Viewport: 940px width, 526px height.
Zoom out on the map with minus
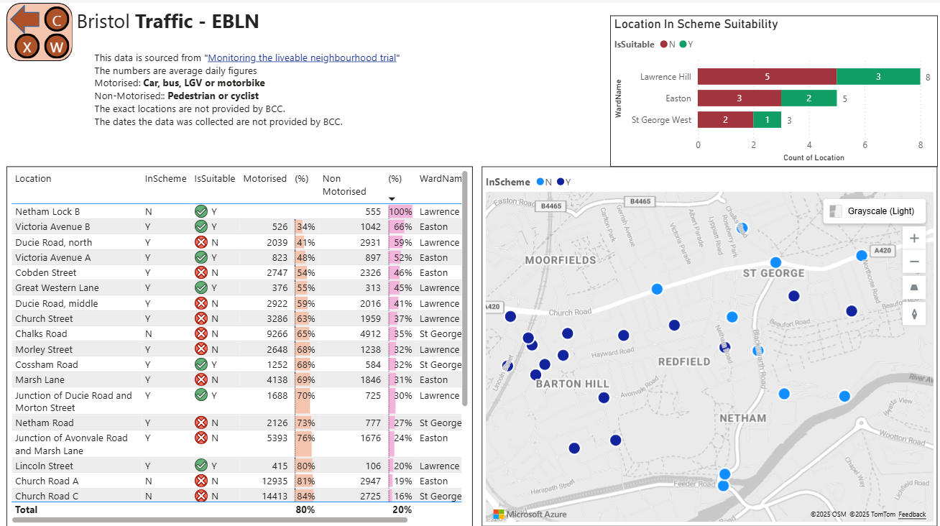[914, 262]
